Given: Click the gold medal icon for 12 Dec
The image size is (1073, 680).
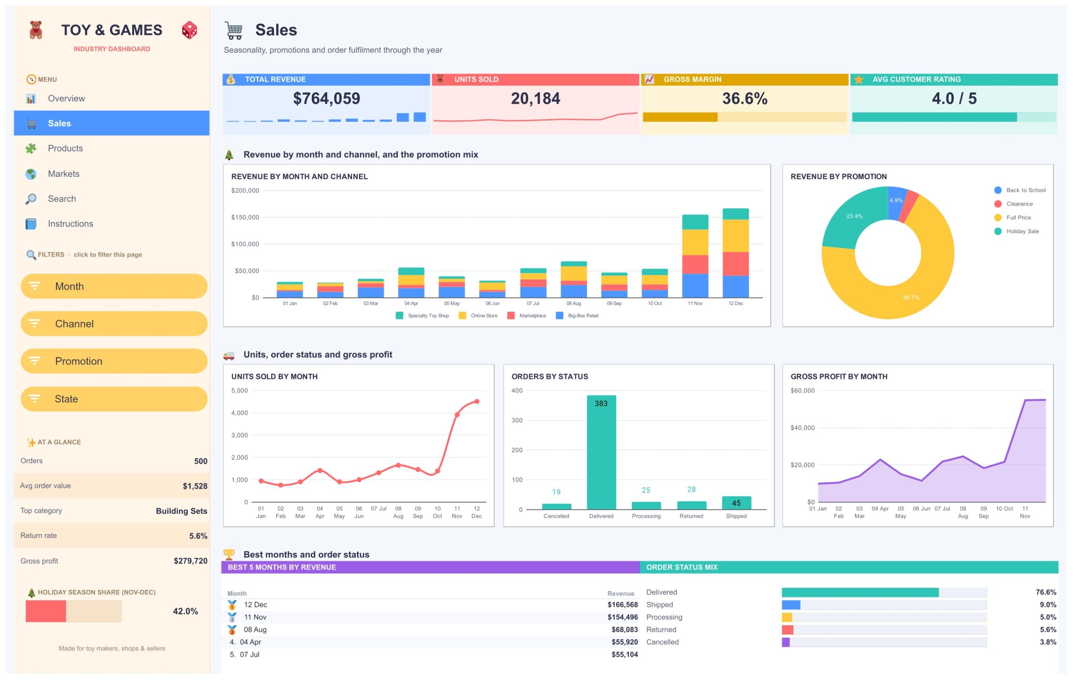Looking at the screenshot, I should point(232,605).
